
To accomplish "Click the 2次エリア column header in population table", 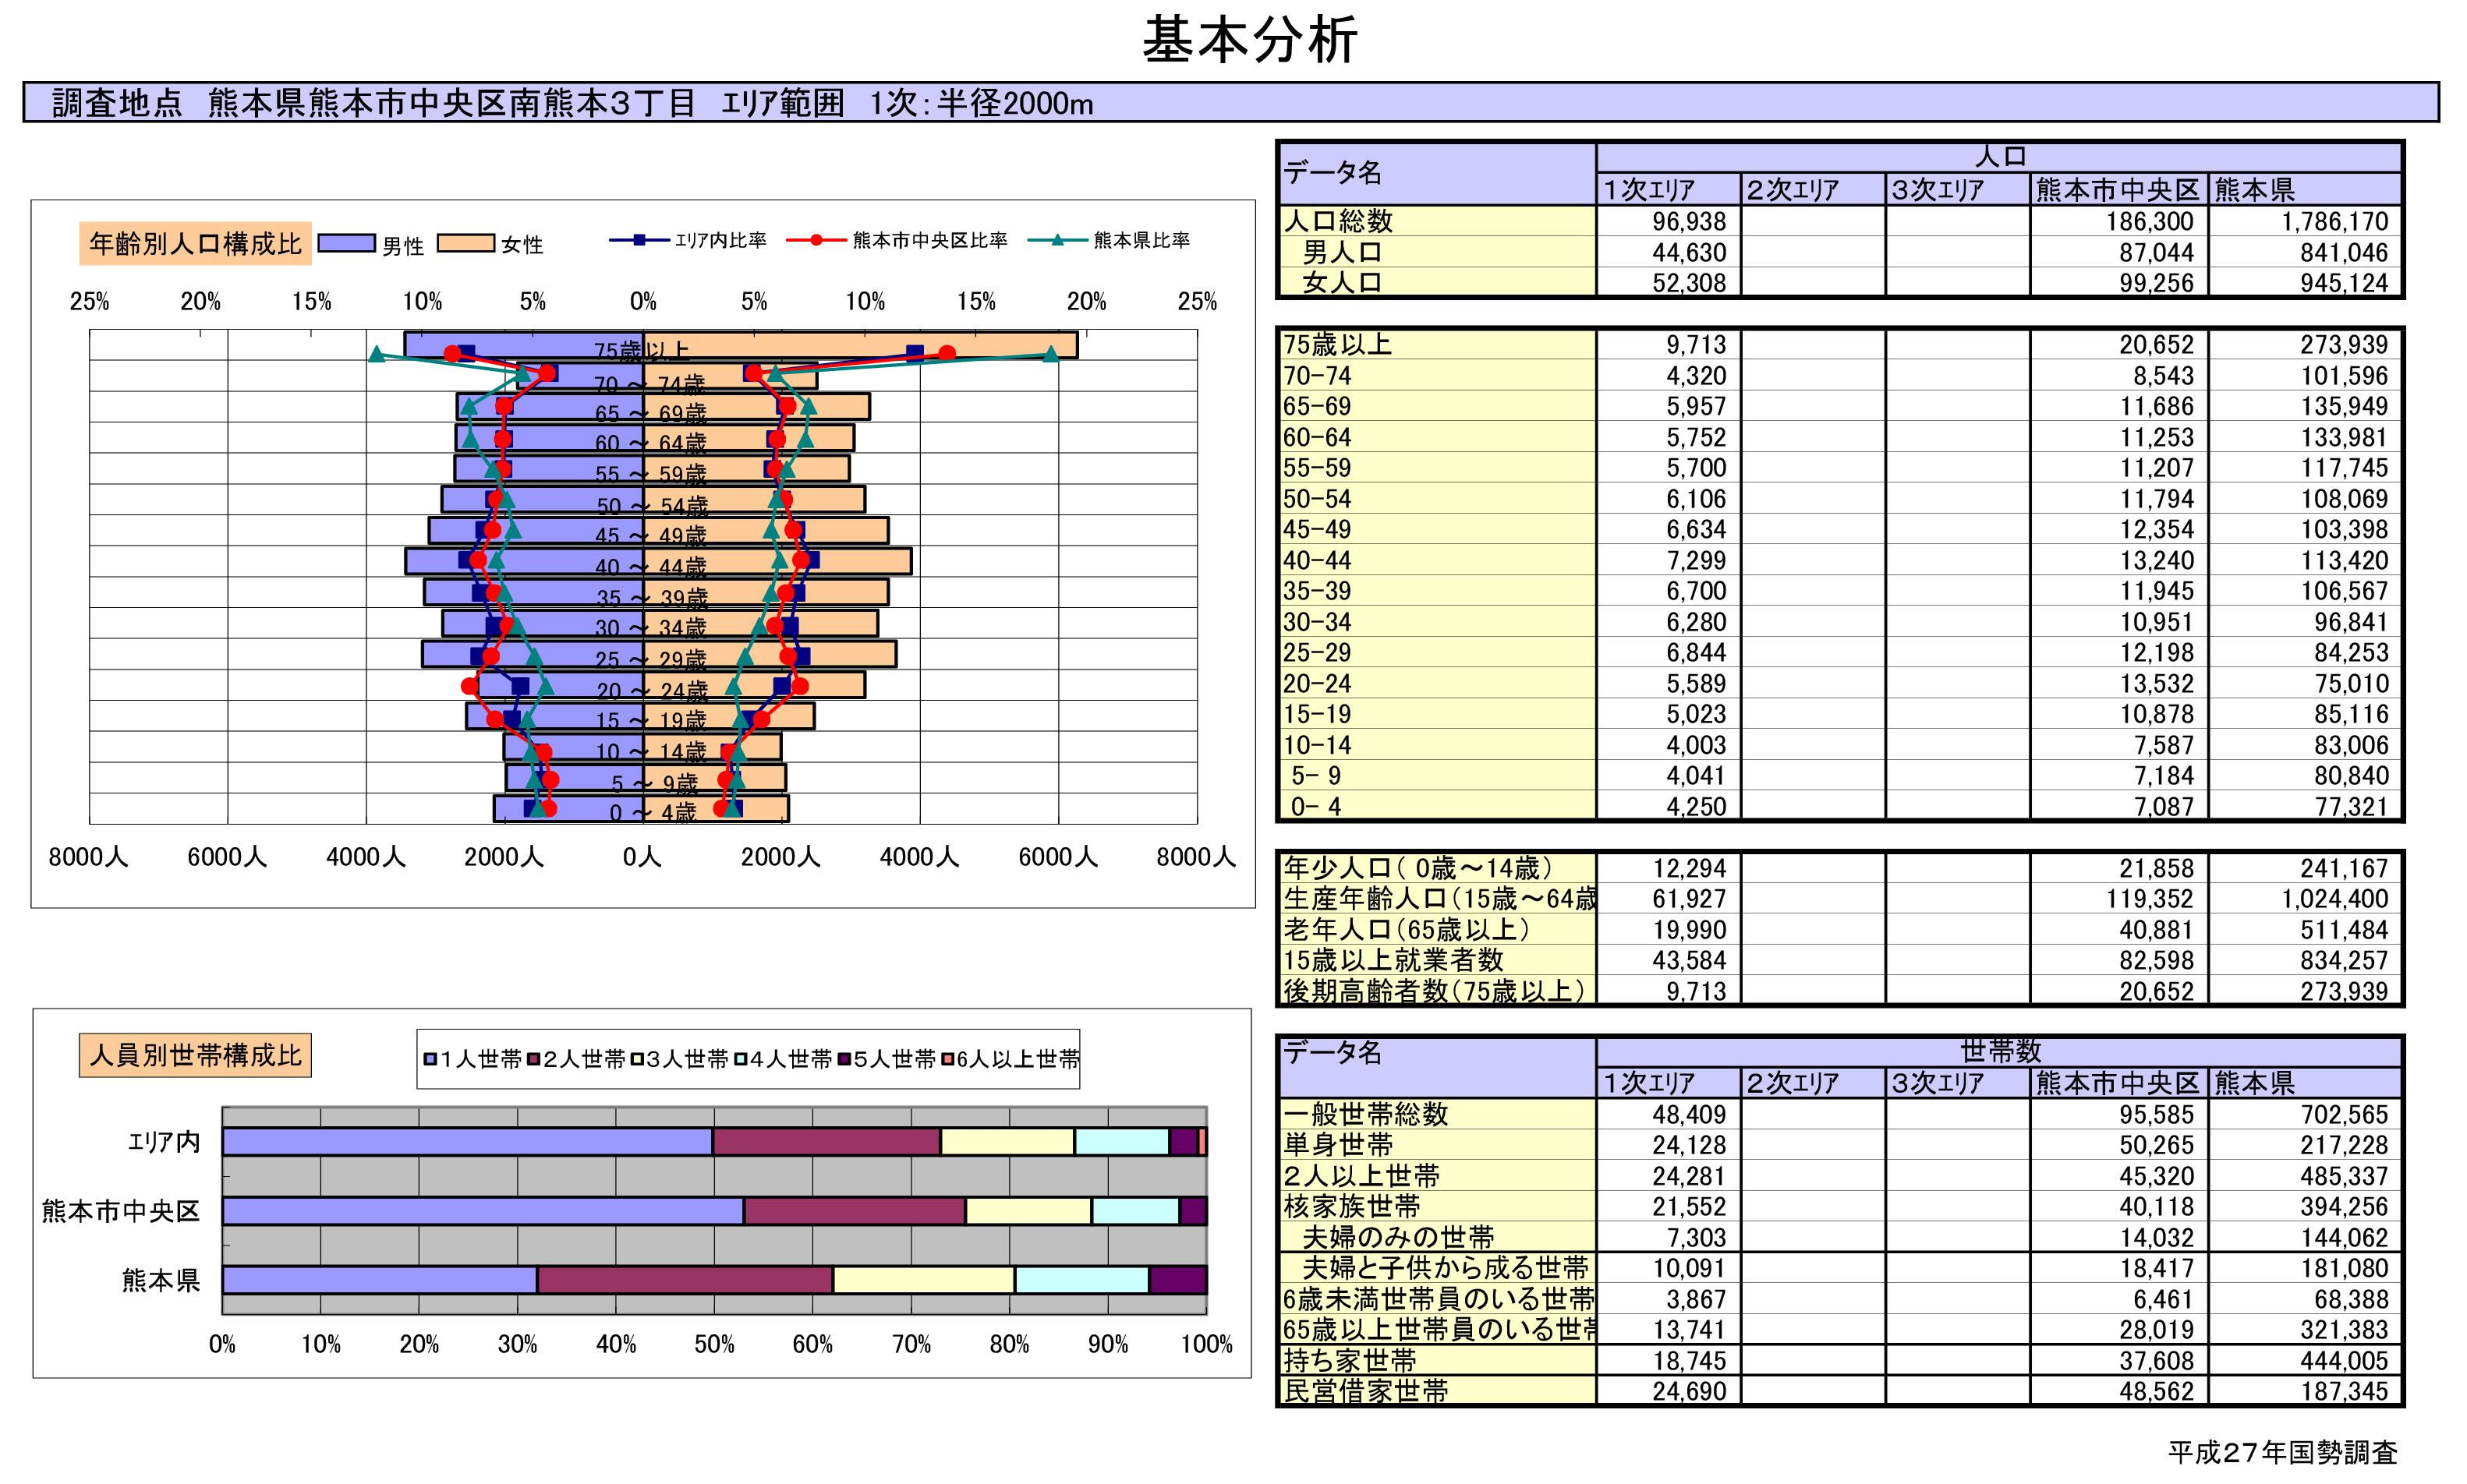I will click(1813, 189).
